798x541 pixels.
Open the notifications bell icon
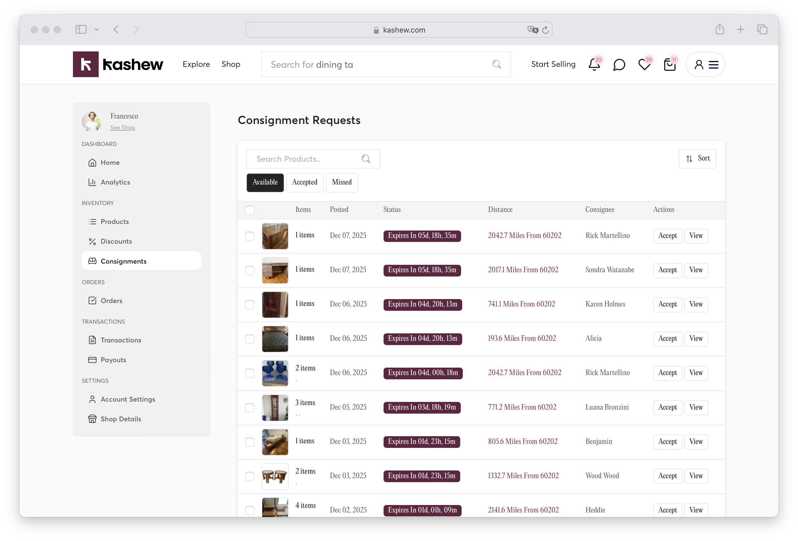pyautogui.click(x=594, y=65)
